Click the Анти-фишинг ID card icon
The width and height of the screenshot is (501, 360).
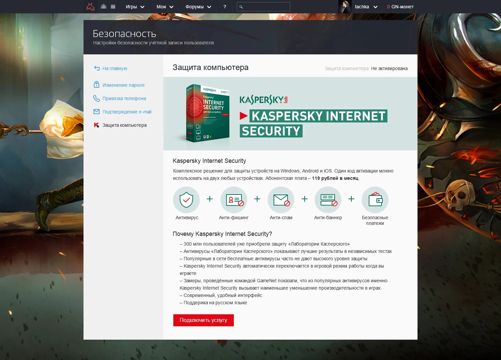point(234,200)
